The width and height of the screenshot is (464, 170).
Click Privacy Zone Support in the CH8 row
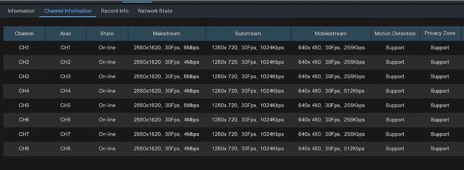440,149
